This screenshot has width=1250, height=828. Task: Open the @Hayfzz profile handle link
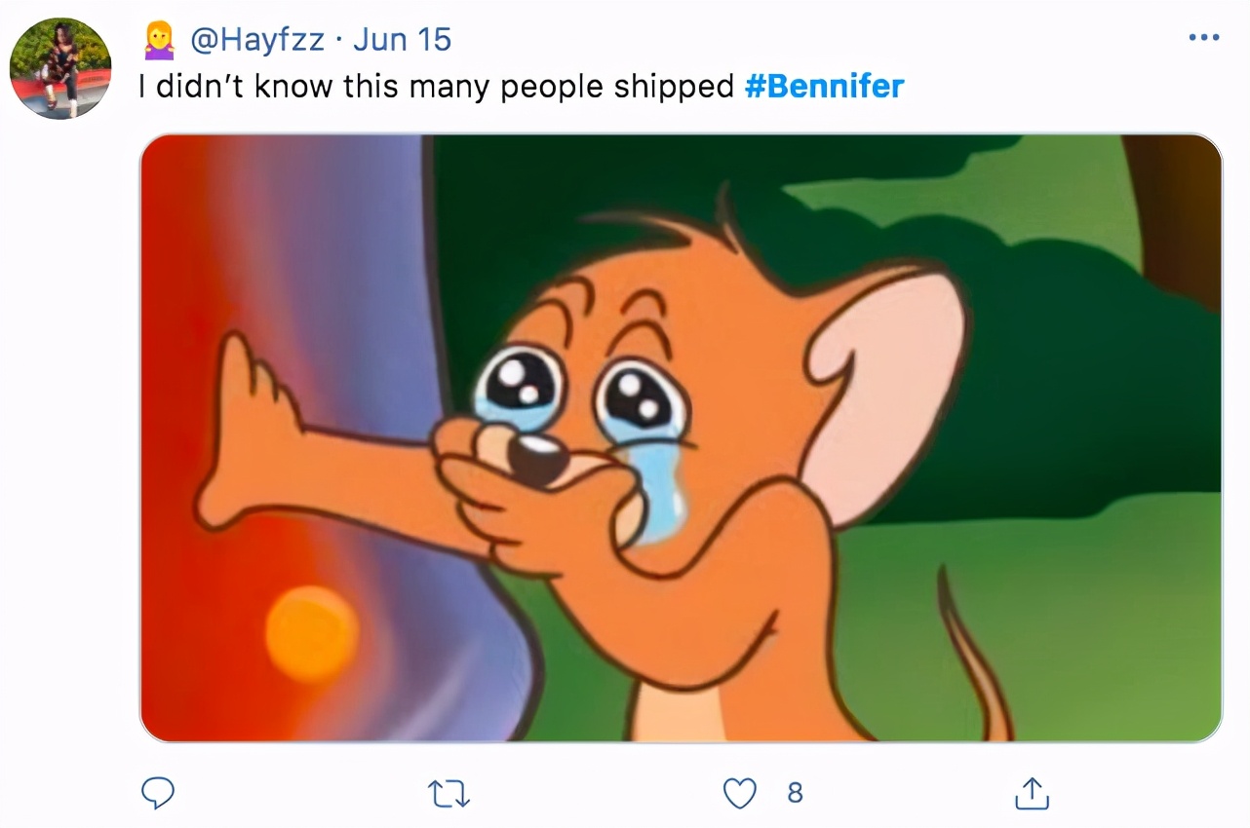(x=256, y=40)
